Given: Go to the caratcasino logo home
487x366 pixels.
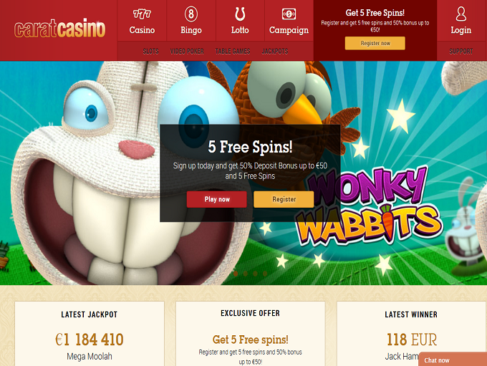Looking at the screenshot, I should (x=59, y=28).
